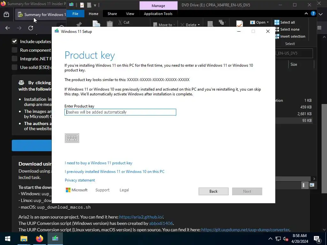Click the Properties checkmark icon in ribbon
Image resolution: width=327 pixels, height=245 pixels.
[240, 23]
